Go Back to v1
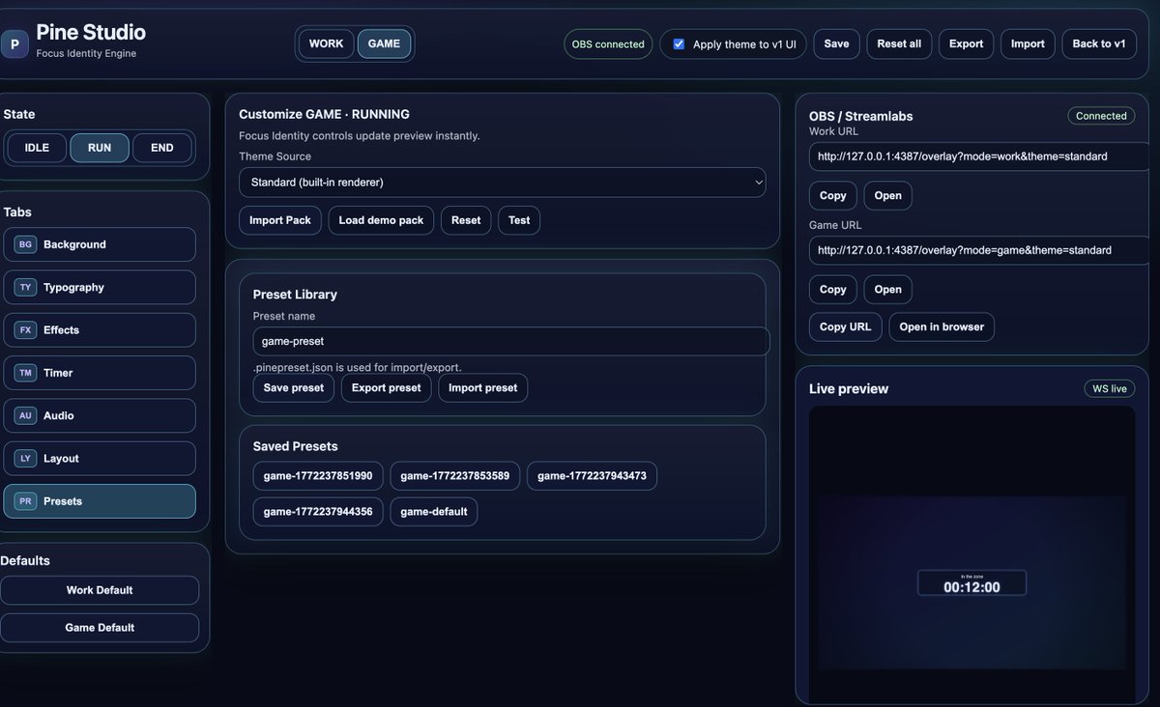 point(1099,43)
